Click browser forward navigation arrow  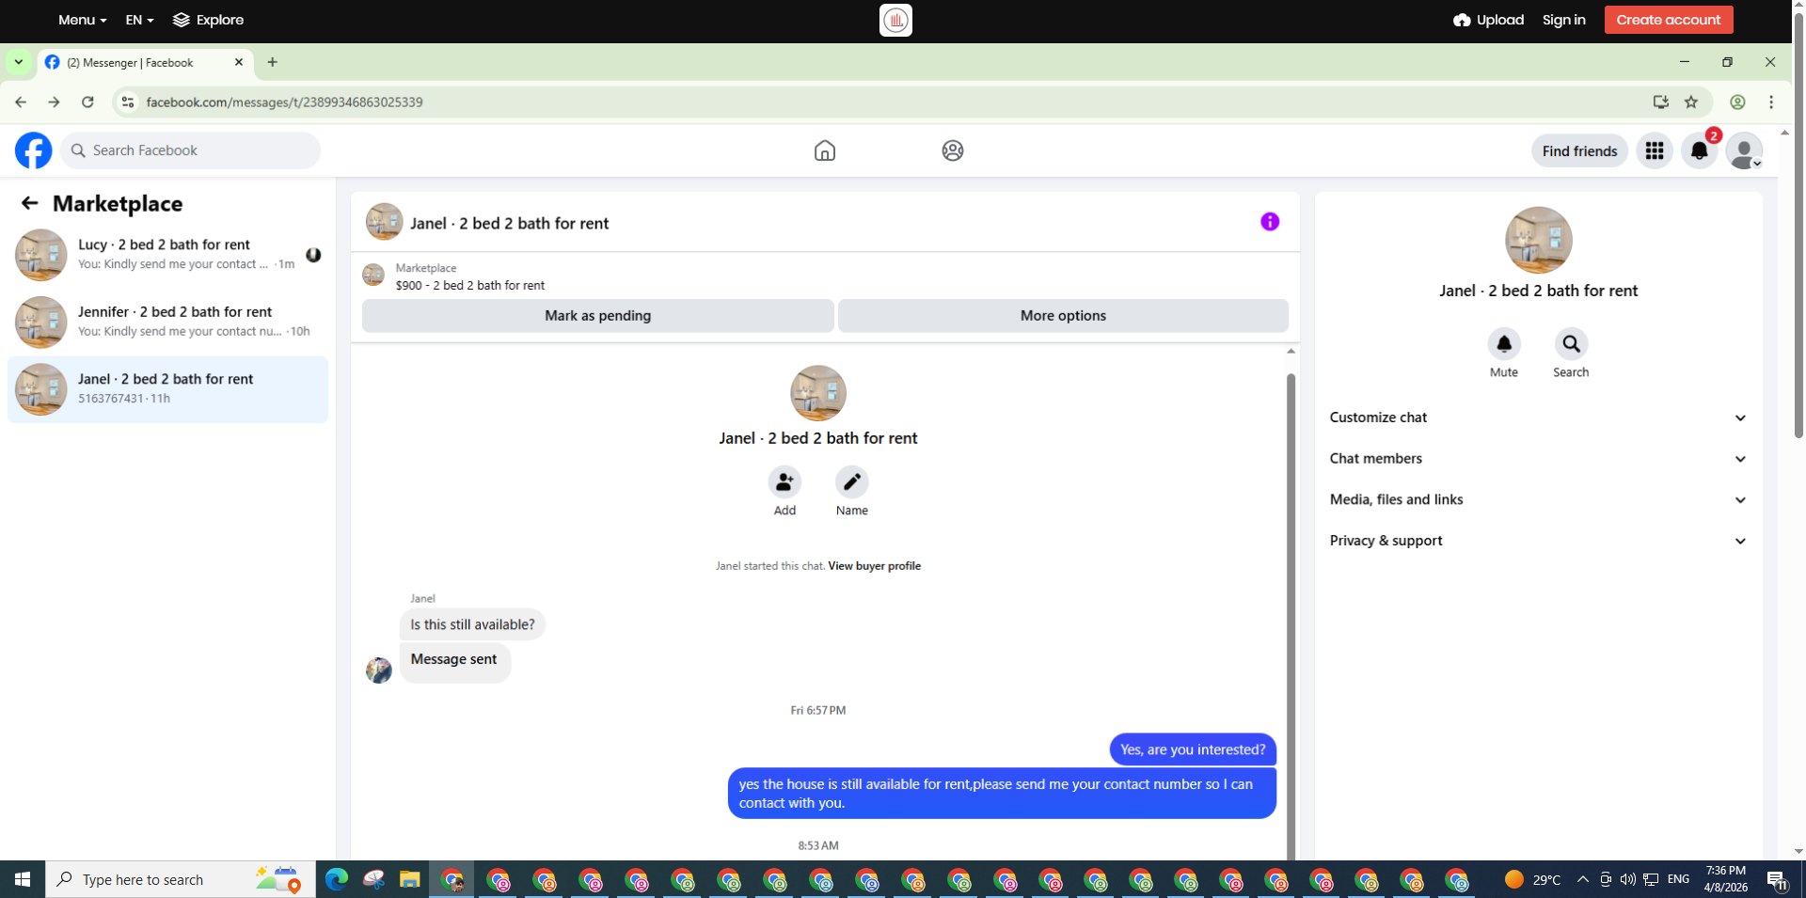[x=54, y=102]
